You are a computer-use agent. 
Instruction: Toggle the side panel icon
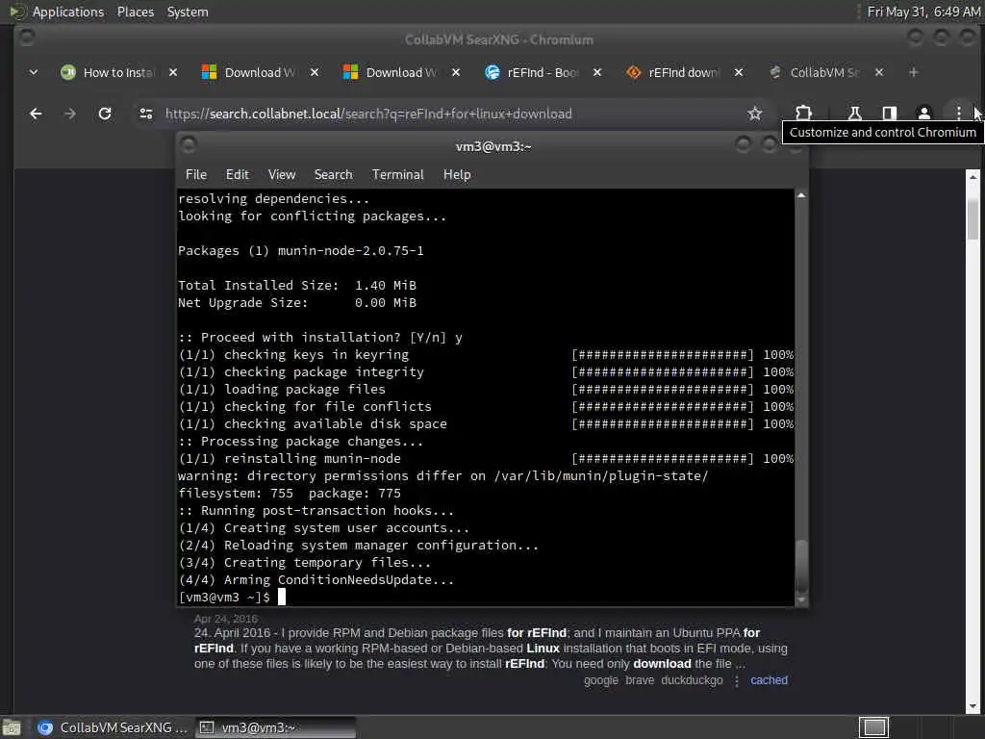click(x=890, y=114)
